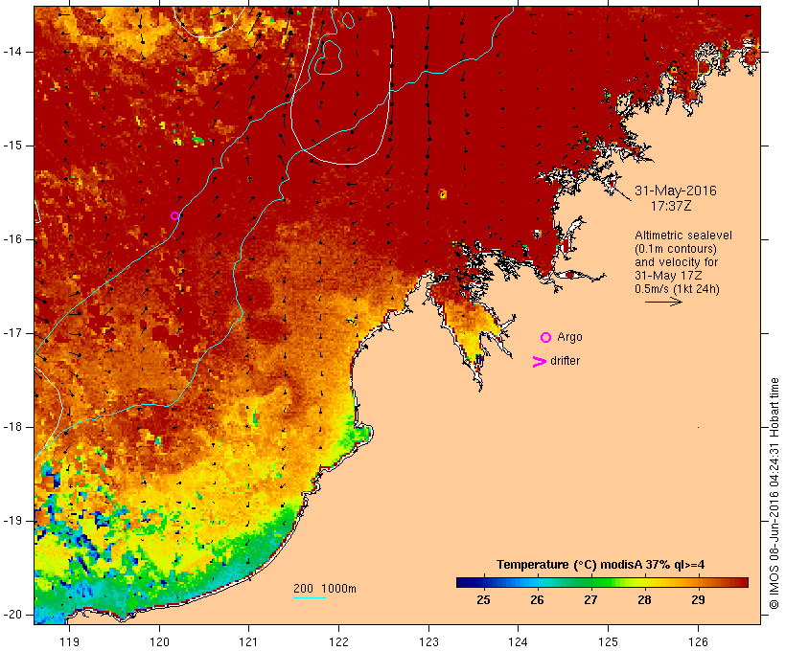Click the colorbar tick label 28

click(x=644, y=600)
